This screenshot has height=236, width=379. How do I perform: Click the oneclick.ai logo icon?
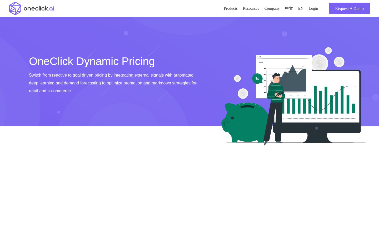pos(15,8)
